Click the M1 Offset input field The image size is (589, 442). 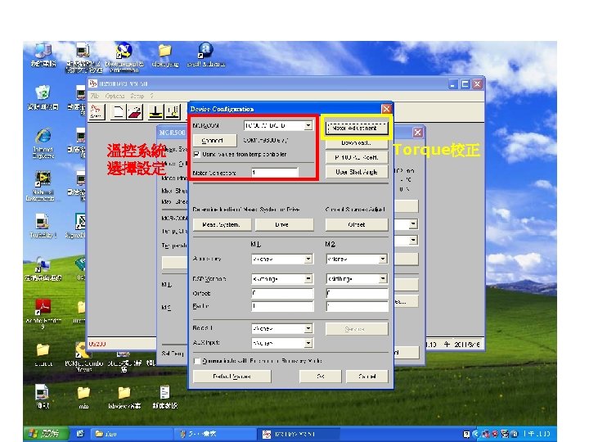(x=282, y=293)
